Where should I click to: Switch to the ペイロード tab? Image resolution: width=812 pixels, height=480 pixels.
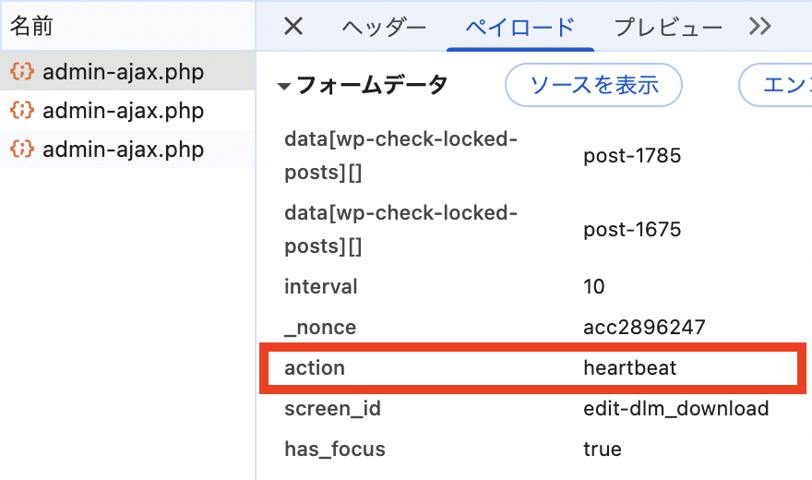[x=519, y=28]
